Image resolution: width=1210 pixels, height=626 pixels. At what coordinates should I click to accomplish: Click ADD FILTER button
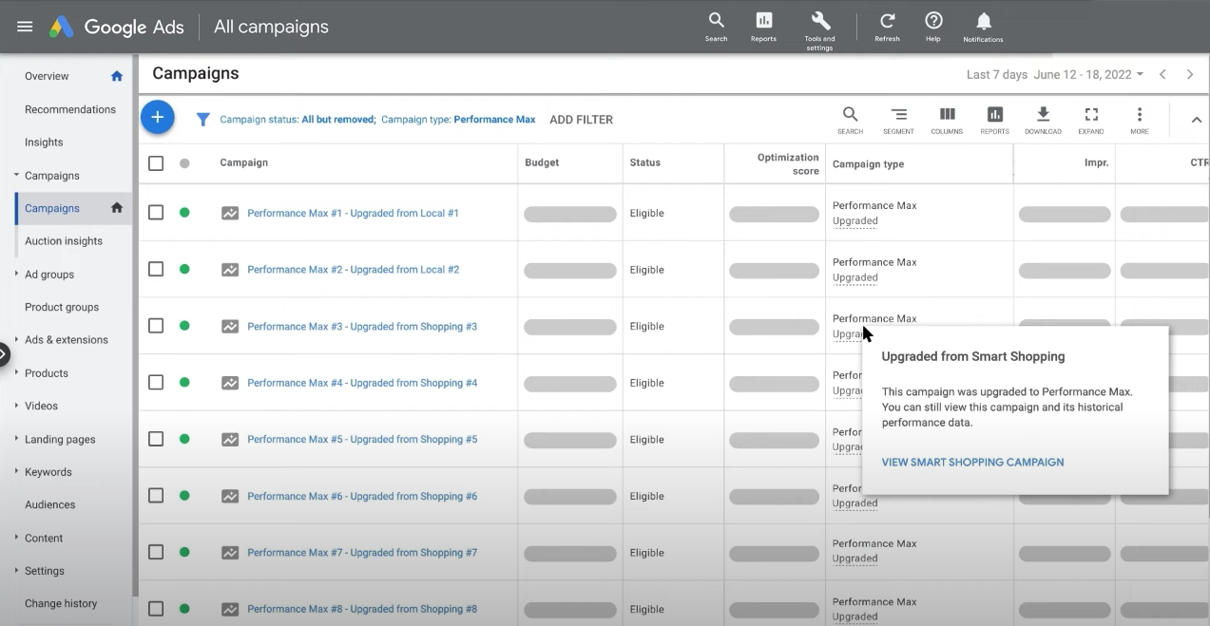[581, 120]
